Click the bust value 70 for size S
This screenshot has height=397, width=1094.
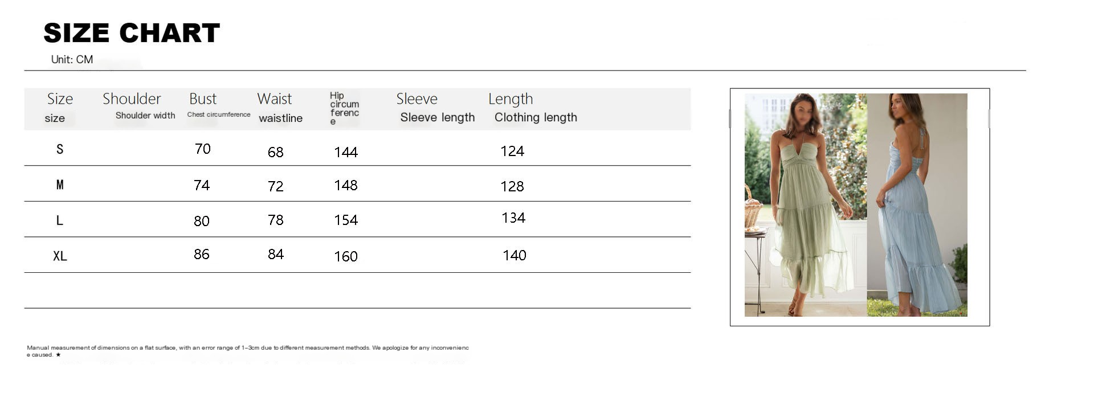pyautogui.click(x=203, y=149)
